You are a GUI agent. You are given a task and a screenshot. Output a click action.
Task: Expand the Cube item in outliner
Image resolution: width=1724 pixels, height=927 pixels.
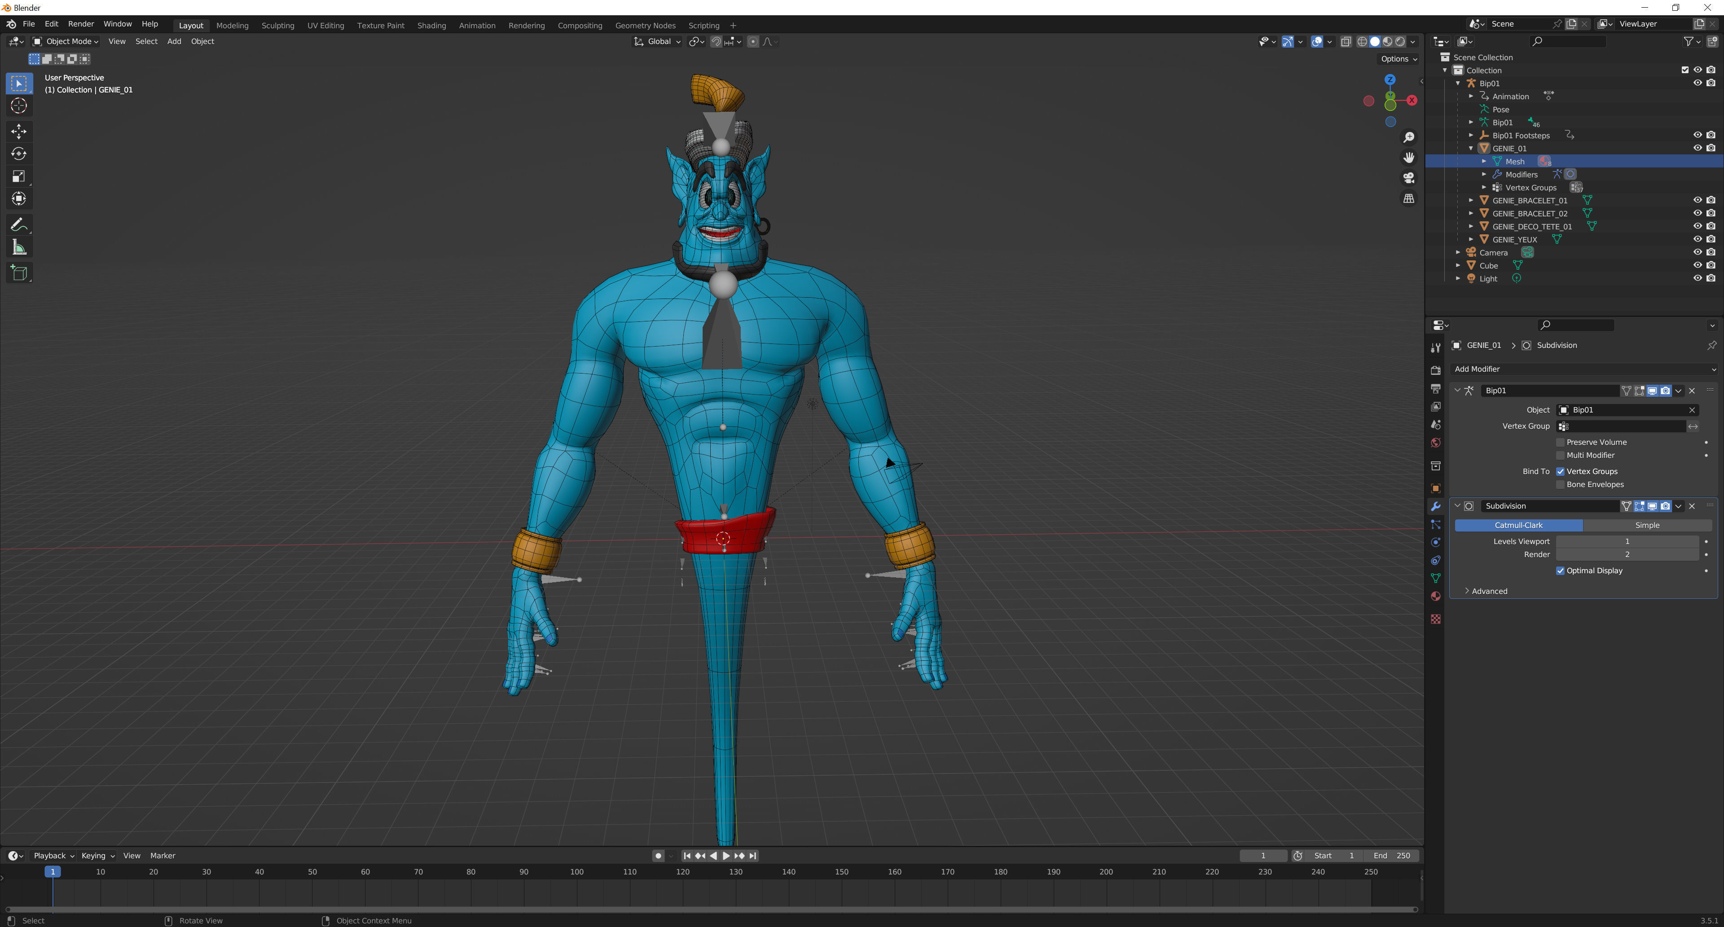click(1458, 266)
